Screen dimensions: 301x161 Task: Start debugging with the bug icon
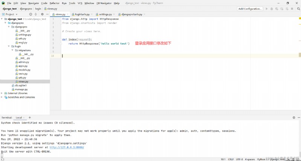coord(272,9)
